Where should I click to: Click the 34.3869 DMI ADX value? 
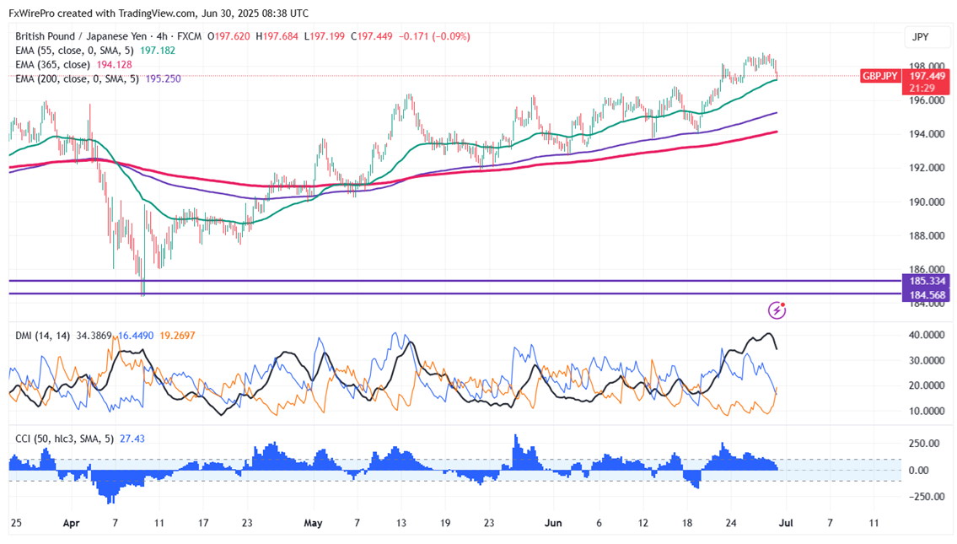point(94,335)
